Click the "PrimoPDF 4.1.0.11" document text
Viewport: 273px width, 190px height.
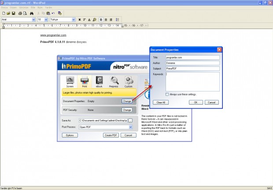coord(52,42)
